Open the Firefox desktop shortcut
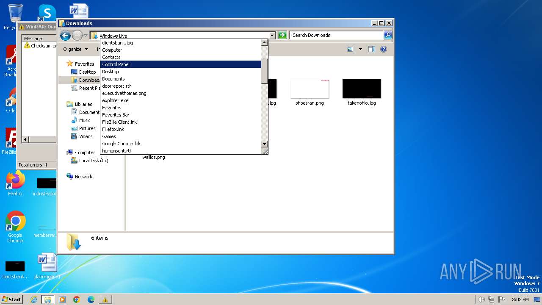Image resolution: width=542 pixels, height=305 pixels. point(15,183)
